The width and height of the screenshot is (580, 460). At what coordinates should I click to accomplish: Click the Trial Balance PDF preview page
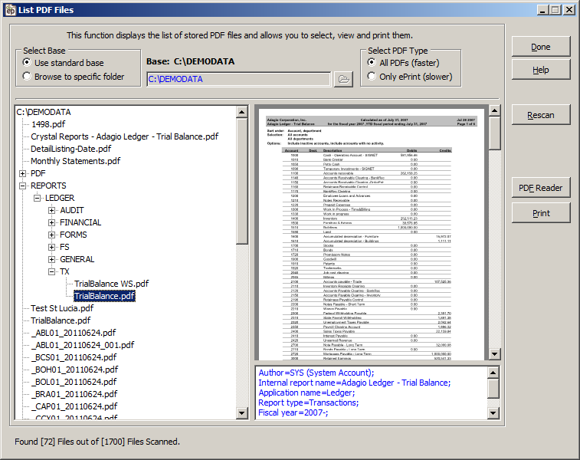click(372, 235)
